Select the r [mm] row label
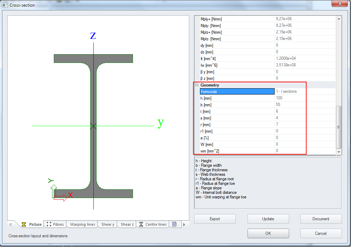The width and height of the screenshot is (351, 247). pos(206,124)
